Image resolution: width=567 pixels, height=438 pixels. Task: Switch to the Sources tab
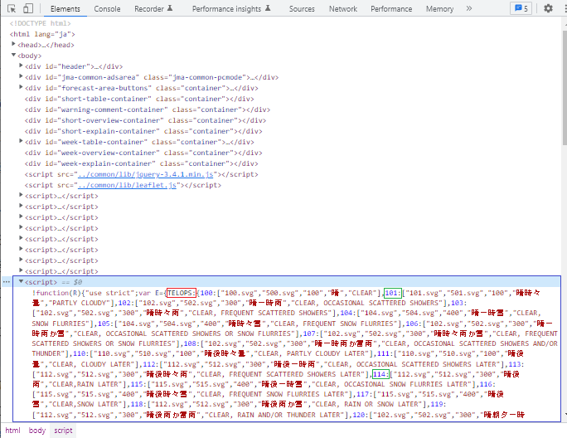point(302,8)
